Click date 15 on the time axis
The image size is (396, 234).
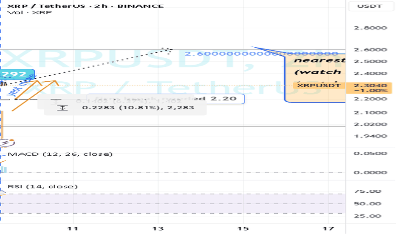[243, 229]
